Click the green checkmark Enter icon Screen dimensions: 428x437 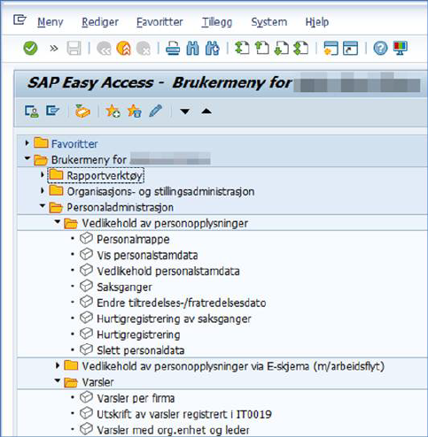pos(30,48)
